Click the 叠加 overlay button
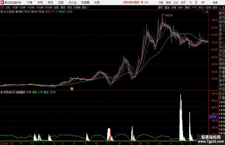 pos(167,7)
